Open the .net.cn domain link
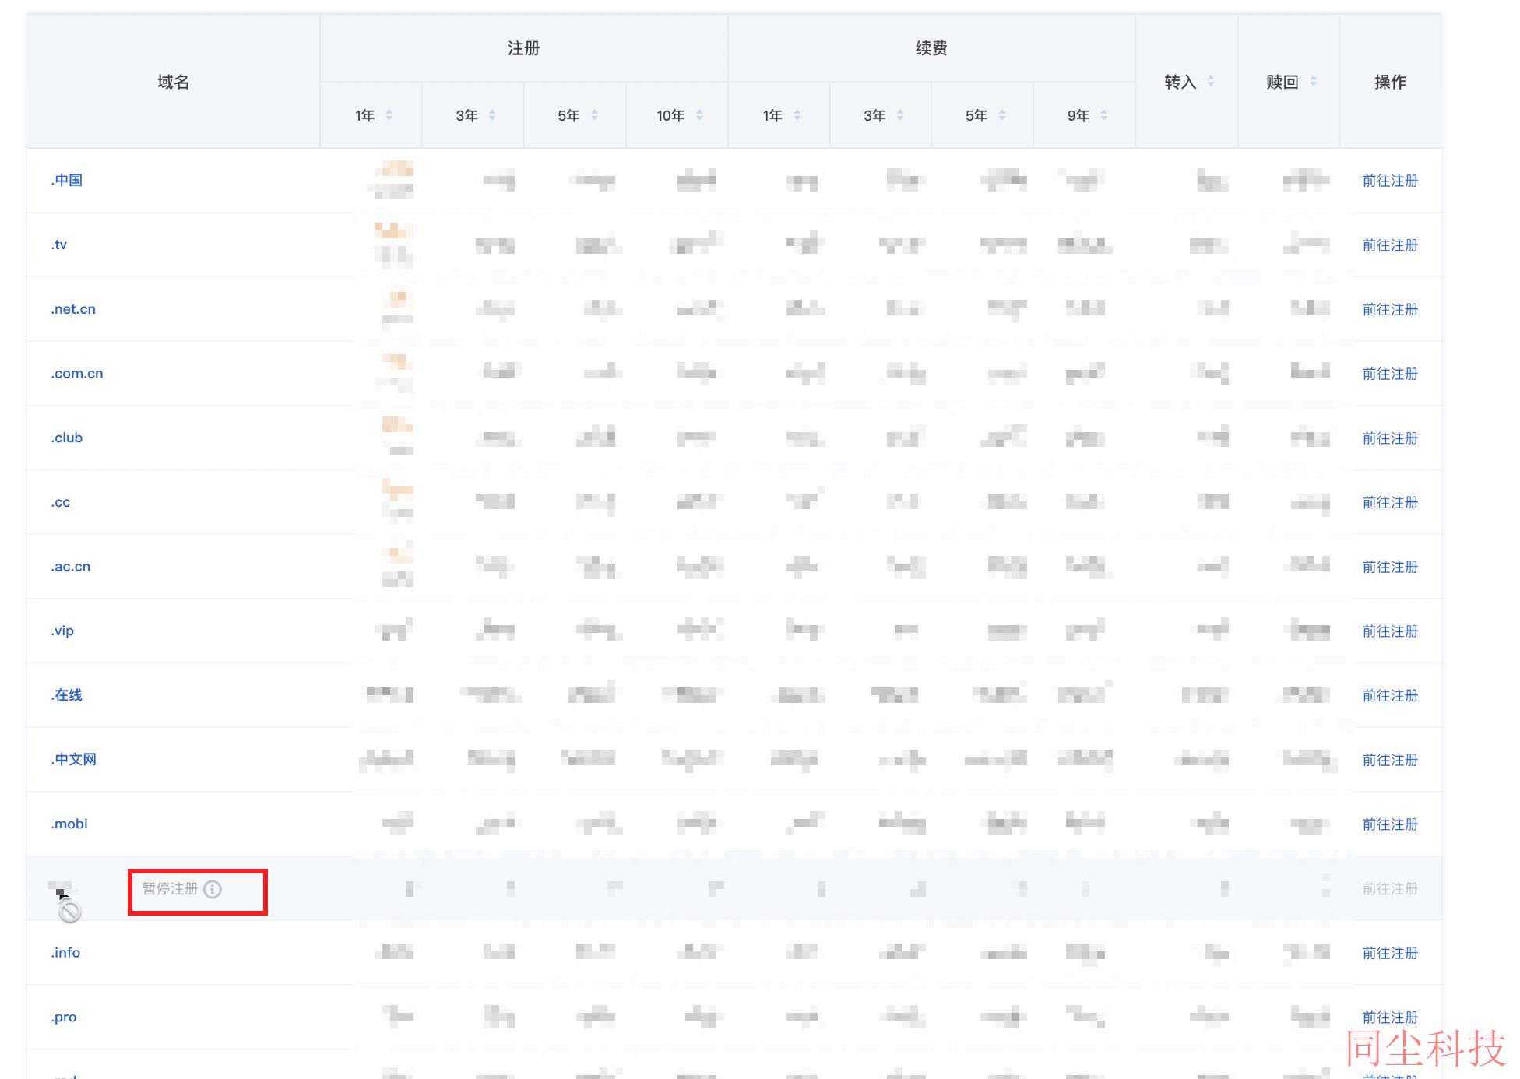The height and width of the screenshot is (1079, 1520). (73, 309)
